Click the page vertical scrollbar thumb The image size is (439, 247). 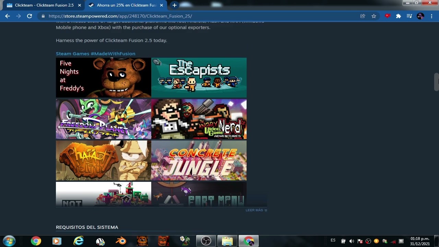pos(436,82)
